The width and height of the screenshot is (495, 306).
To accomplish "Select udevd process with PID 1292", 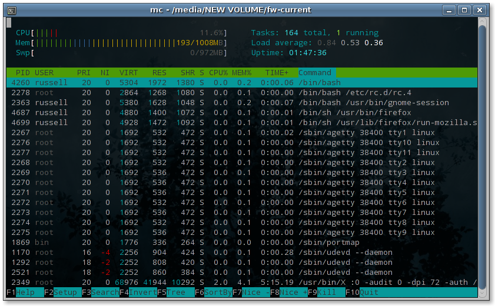I will tap(242, 262).
